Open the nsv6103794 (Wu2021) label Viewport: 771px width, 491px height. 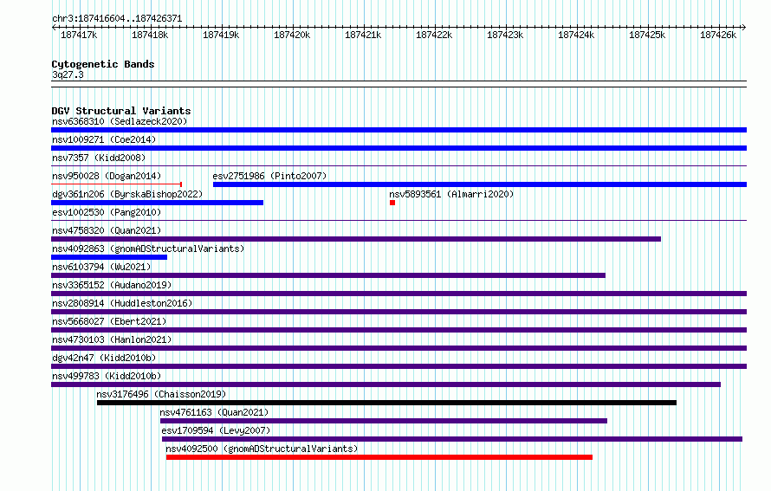click(x=101, y=267)
